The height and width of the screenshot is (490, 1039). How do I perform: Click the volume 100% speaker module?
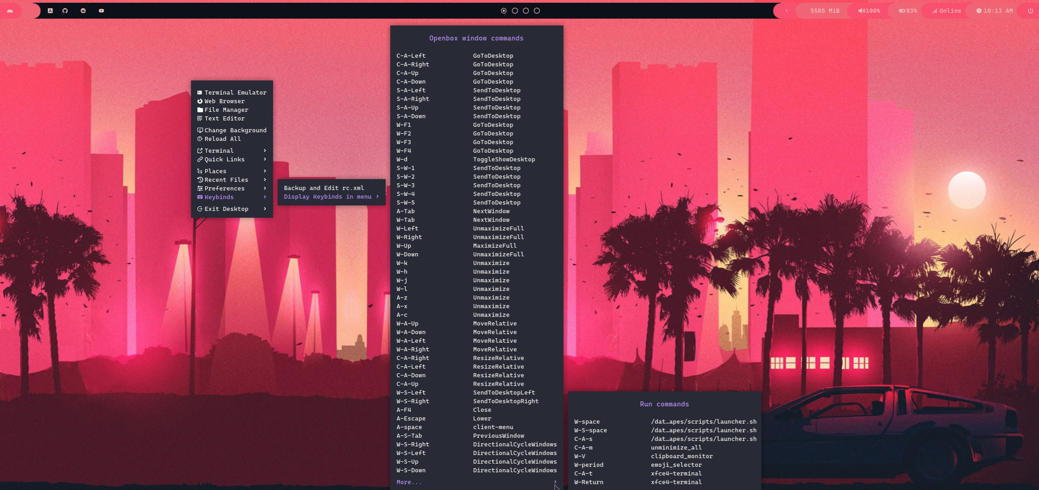[869, 10]
